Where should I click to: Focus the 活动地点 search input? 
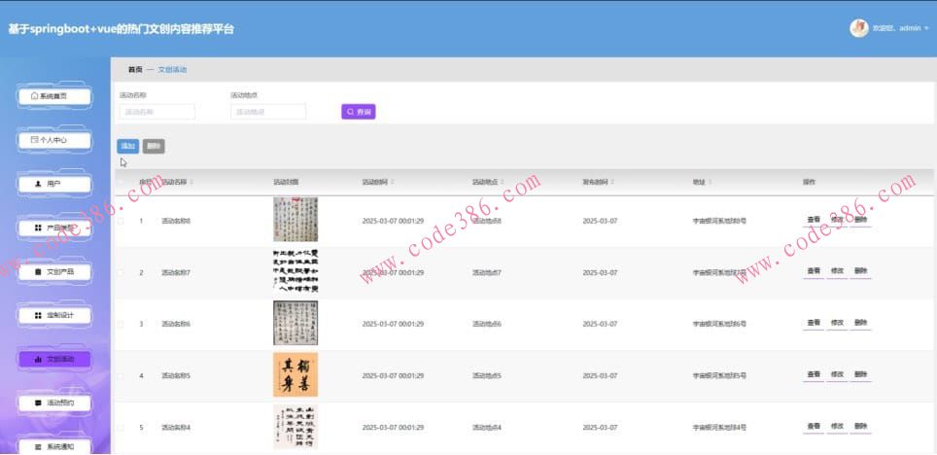[268, 112]
